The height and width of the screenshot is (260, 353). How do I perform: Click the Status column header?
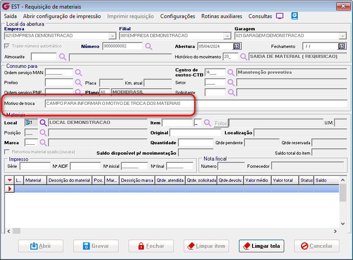pyautogui.click(x=306, y=180)
